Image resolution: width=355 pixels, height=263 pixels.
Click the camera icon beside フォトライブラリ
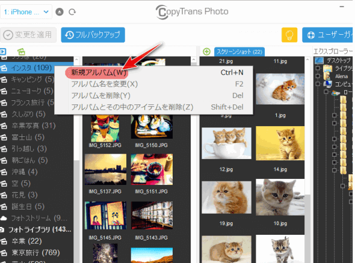coord(2,230)
